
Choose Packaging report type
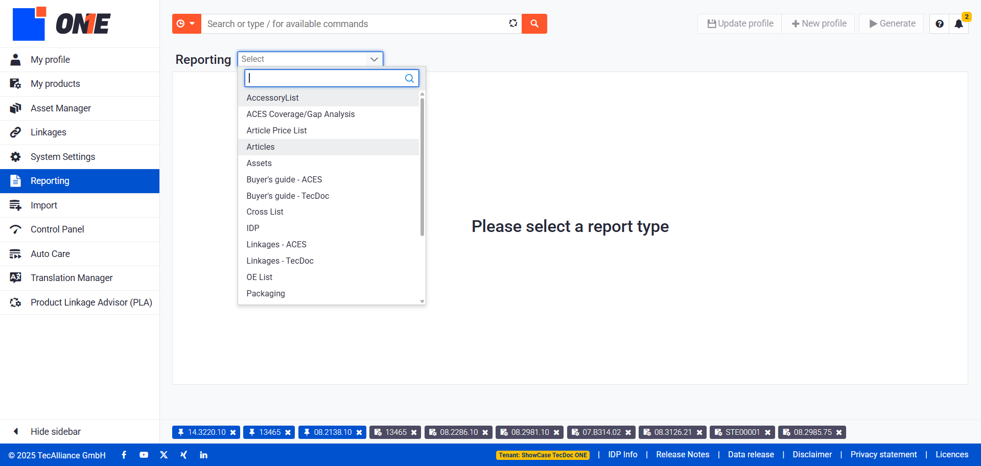point(329,293)
